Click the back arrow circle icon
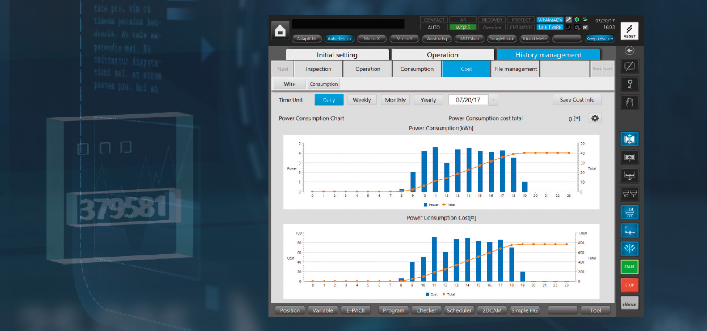The height and width of the screenshot is (331, 707). click(629, 51)
